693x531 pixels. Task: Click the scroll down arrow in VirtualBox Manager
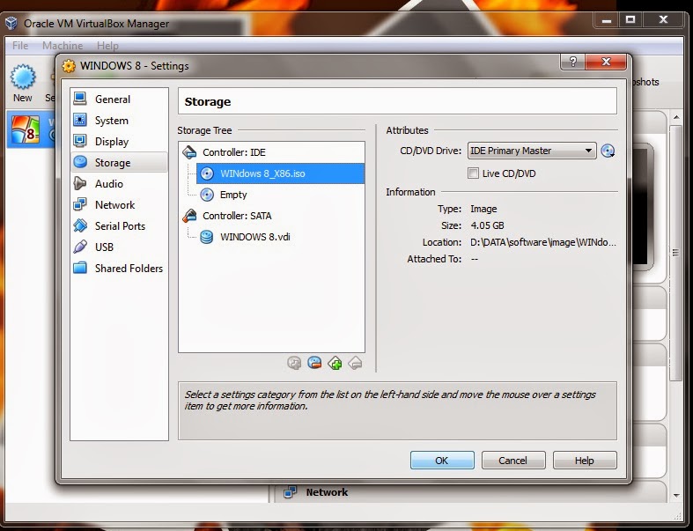676,495
